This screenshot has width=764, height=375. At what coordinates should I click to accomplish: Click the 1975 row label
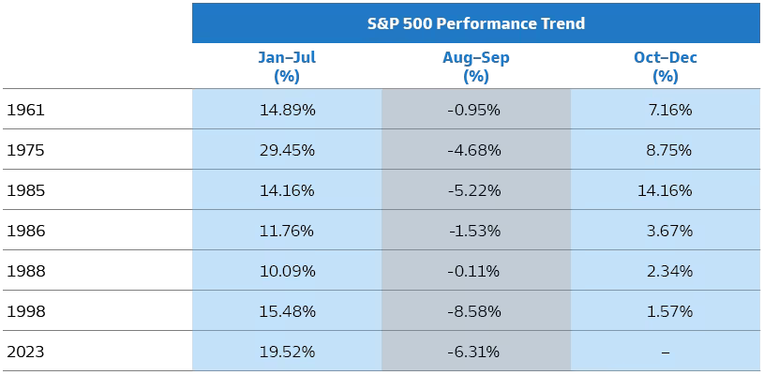pos(25,150)
